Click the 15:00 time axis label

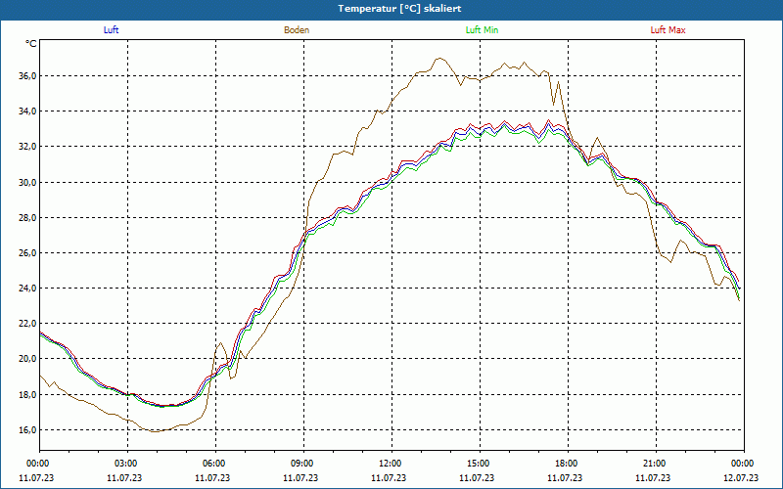pyautogui.click(x=480, y=464)
